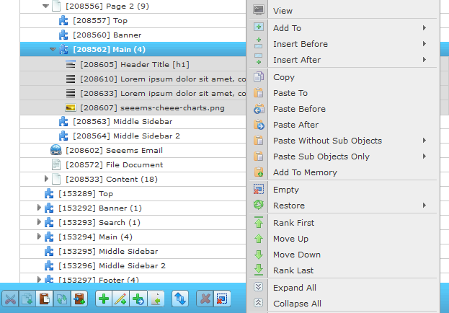The height and width of the screenshot is (313, 449).
Task: Click the pencil with plus toolbar icon
Action: (x=121, y=299)
